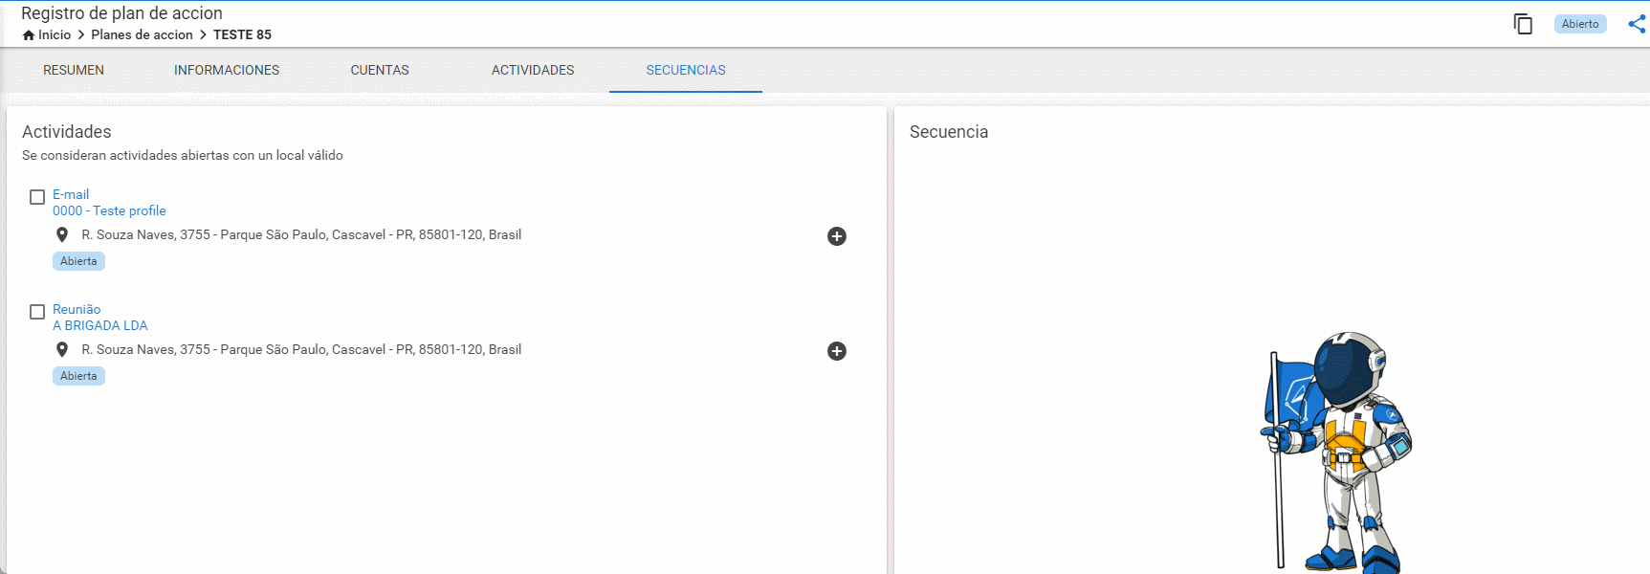The width and height of the screenshot is (1650, 574).
Task: Select the ACTIVIDADES tab
Action: (x=533, y=70)
